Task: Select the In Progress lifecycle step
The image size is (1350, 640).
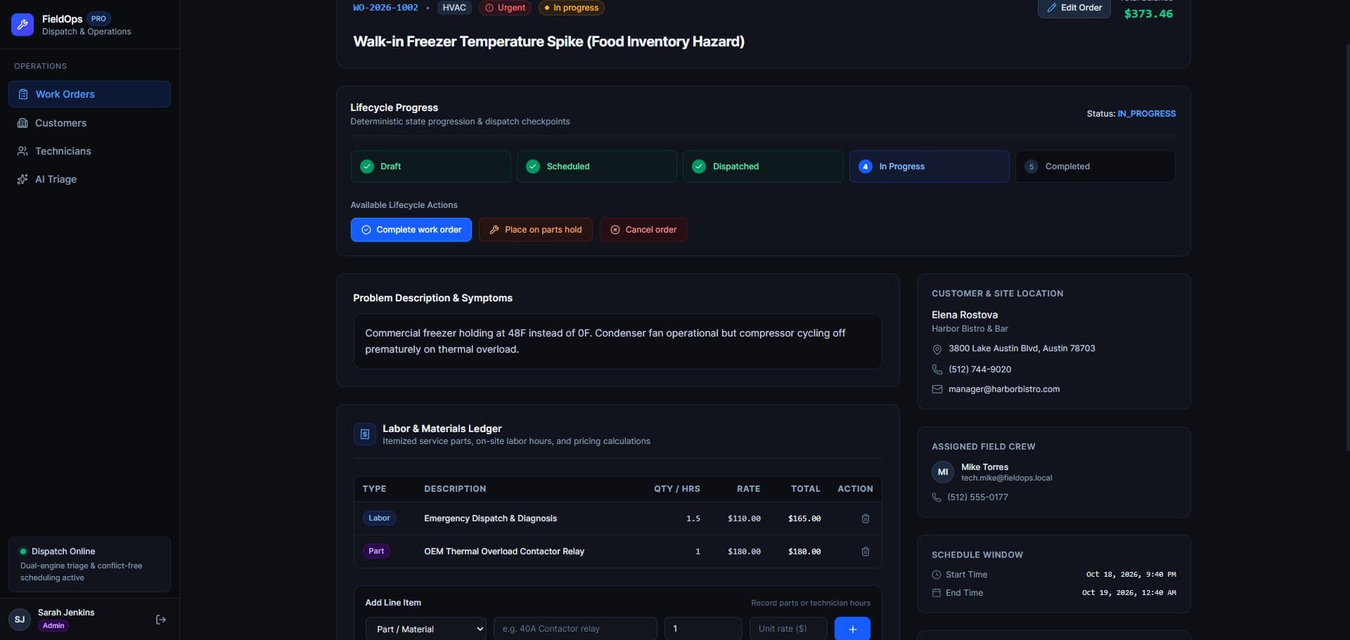Action: click(930, 166)
